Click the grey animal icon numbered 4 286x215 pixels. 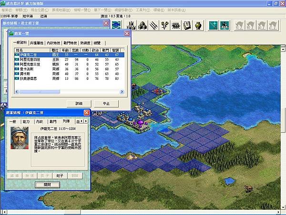pyautogui.click(x=273, y=25)
